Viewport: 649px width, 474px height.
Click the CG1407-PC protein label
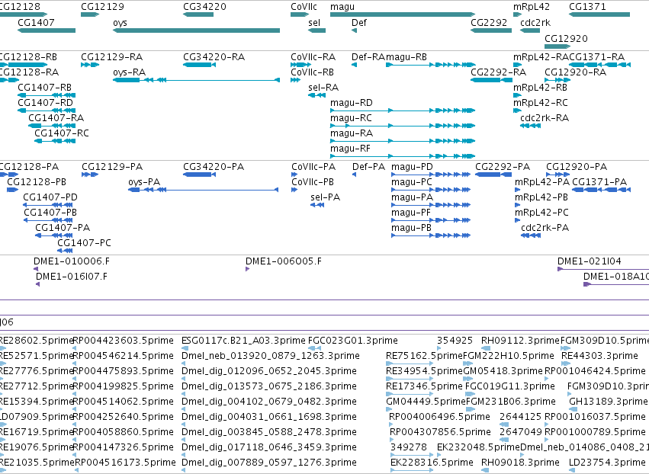[x=84, y=243]
